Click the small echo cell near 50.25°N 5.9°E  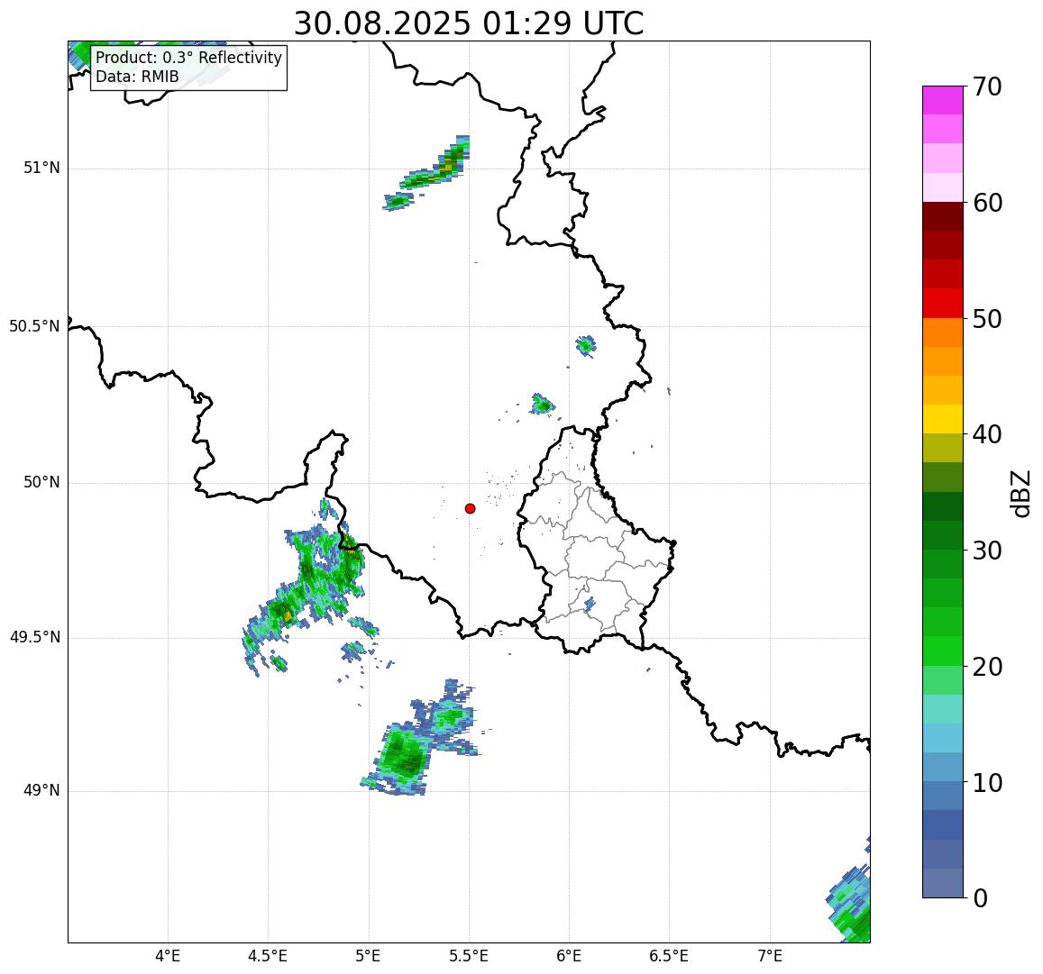tap(543, 405)
